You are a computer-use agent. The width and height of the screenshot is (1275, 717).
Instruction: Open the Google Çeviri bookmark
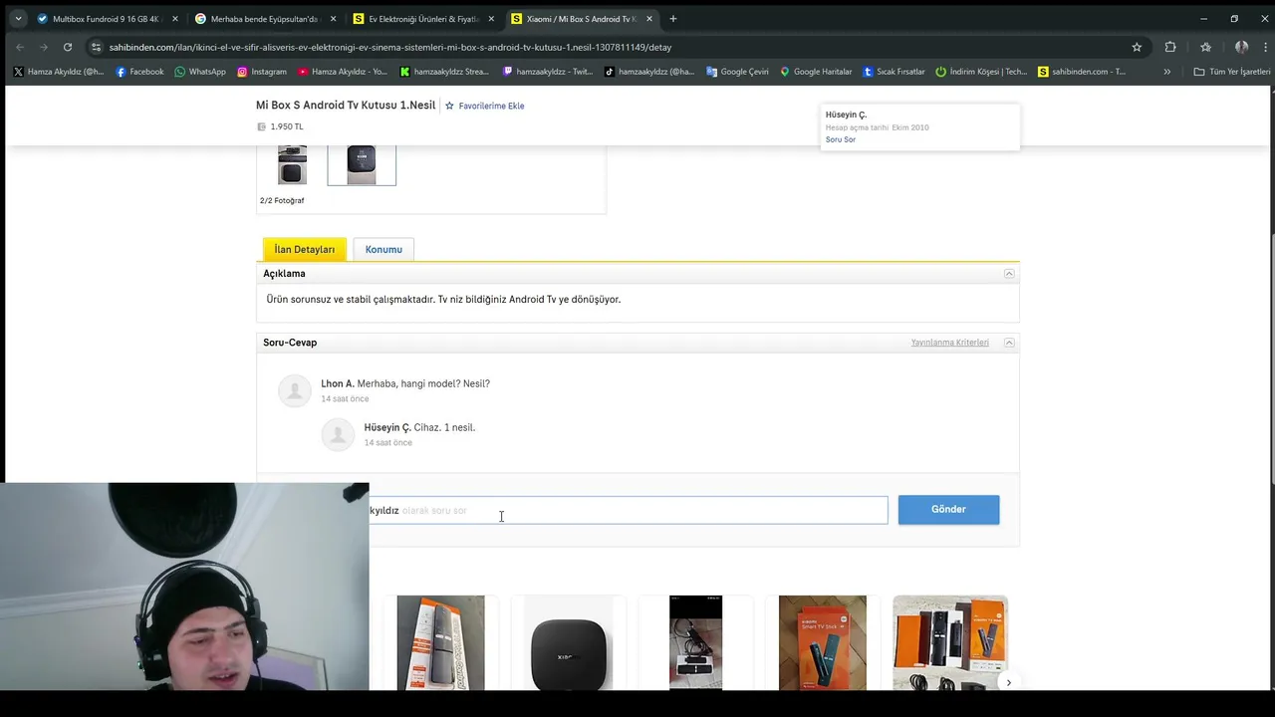pos(738,72)
